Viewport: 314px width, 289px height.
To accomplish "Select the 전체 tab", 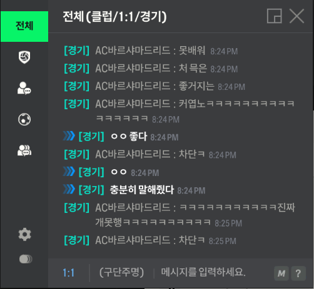I will pos(24,26).
